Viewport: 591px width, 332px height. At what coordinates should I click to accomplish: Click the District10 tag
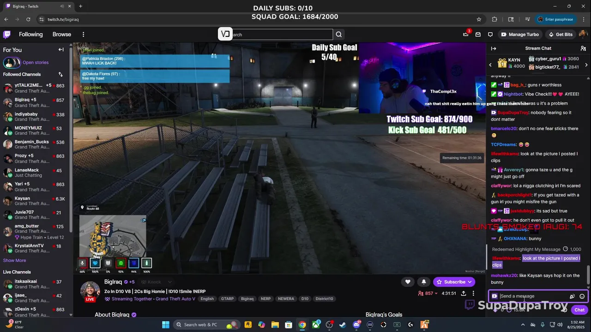coord(324,299)
